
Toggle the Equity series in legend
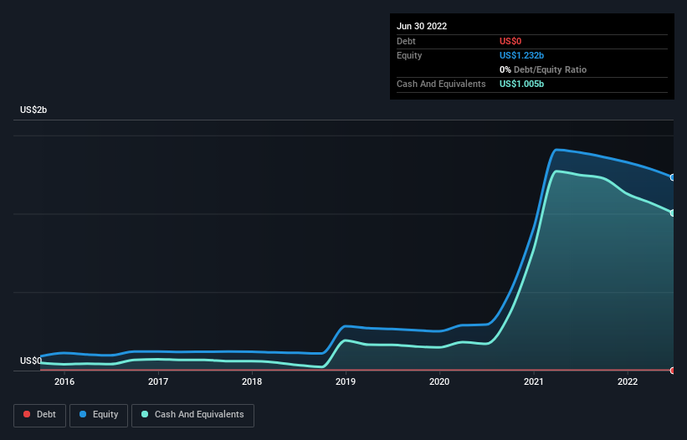pyautogui.click(x=99, y=415)
